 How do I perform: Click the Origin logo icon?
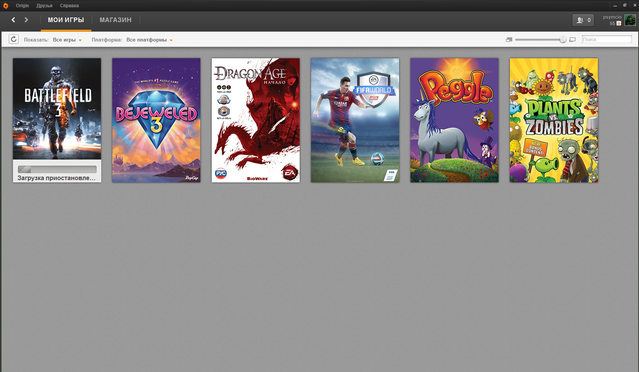6,6
